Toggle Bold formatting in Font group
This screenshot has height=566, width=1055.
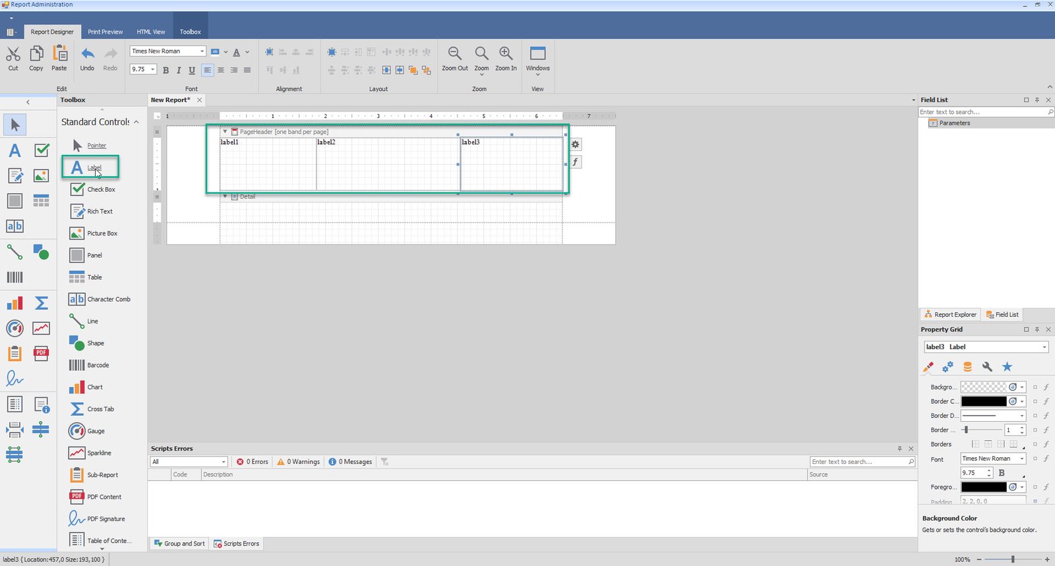coord(166,70)
